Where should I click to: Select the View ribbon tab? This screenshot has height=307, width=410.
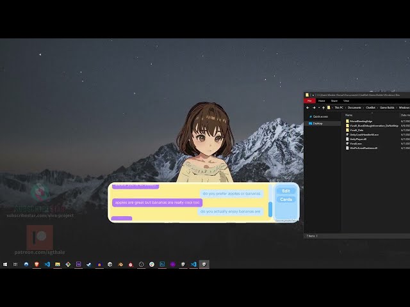(346, 100)
